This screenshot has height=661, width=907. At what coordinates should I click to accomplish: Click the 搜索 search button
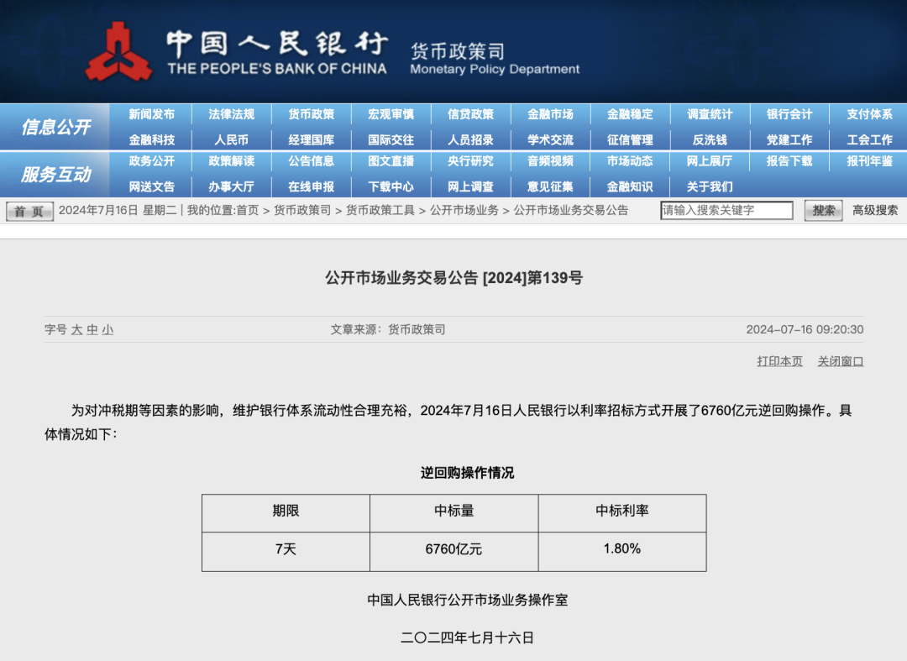821,211
